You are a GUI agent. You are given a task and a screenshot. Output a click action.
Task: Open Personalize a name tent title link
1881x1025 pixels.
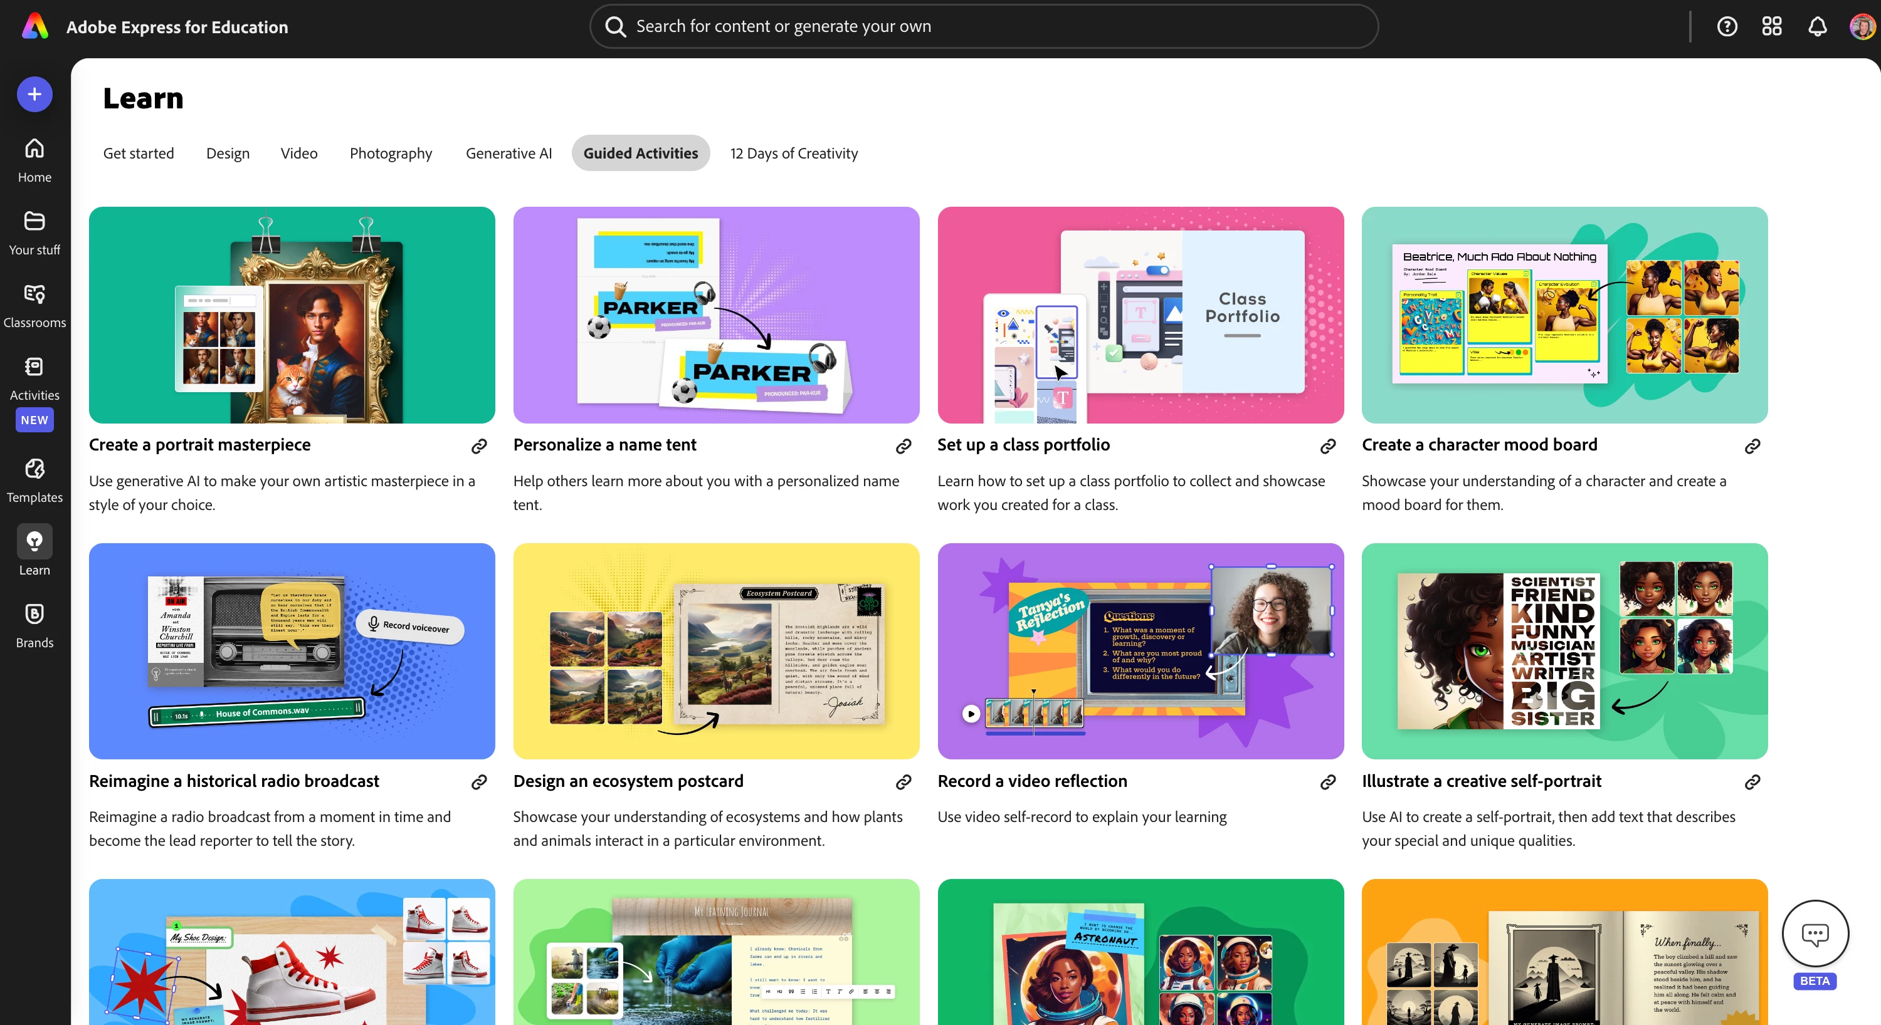(x=604, y=444)
